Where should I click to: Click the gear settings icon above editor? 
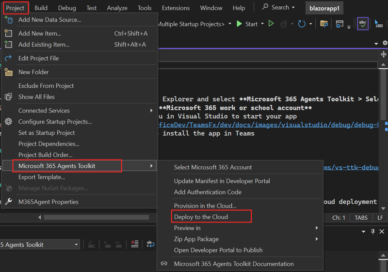tap(385, 43)
